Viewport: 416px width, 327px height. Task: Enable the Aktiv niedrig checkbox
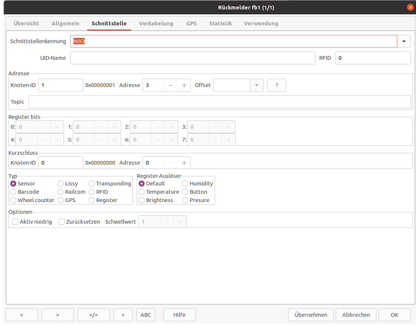pyautogui.click(x=15, y=222)
